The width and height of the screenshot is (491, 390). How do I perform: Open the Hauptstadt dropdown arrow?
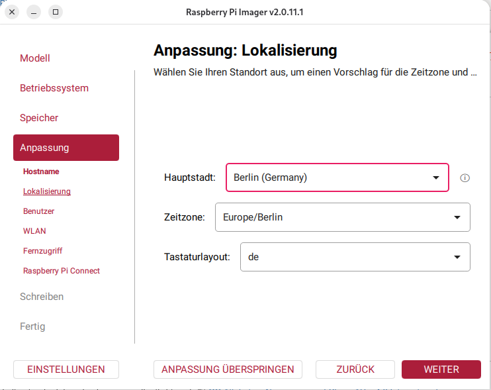coord(436,177)
